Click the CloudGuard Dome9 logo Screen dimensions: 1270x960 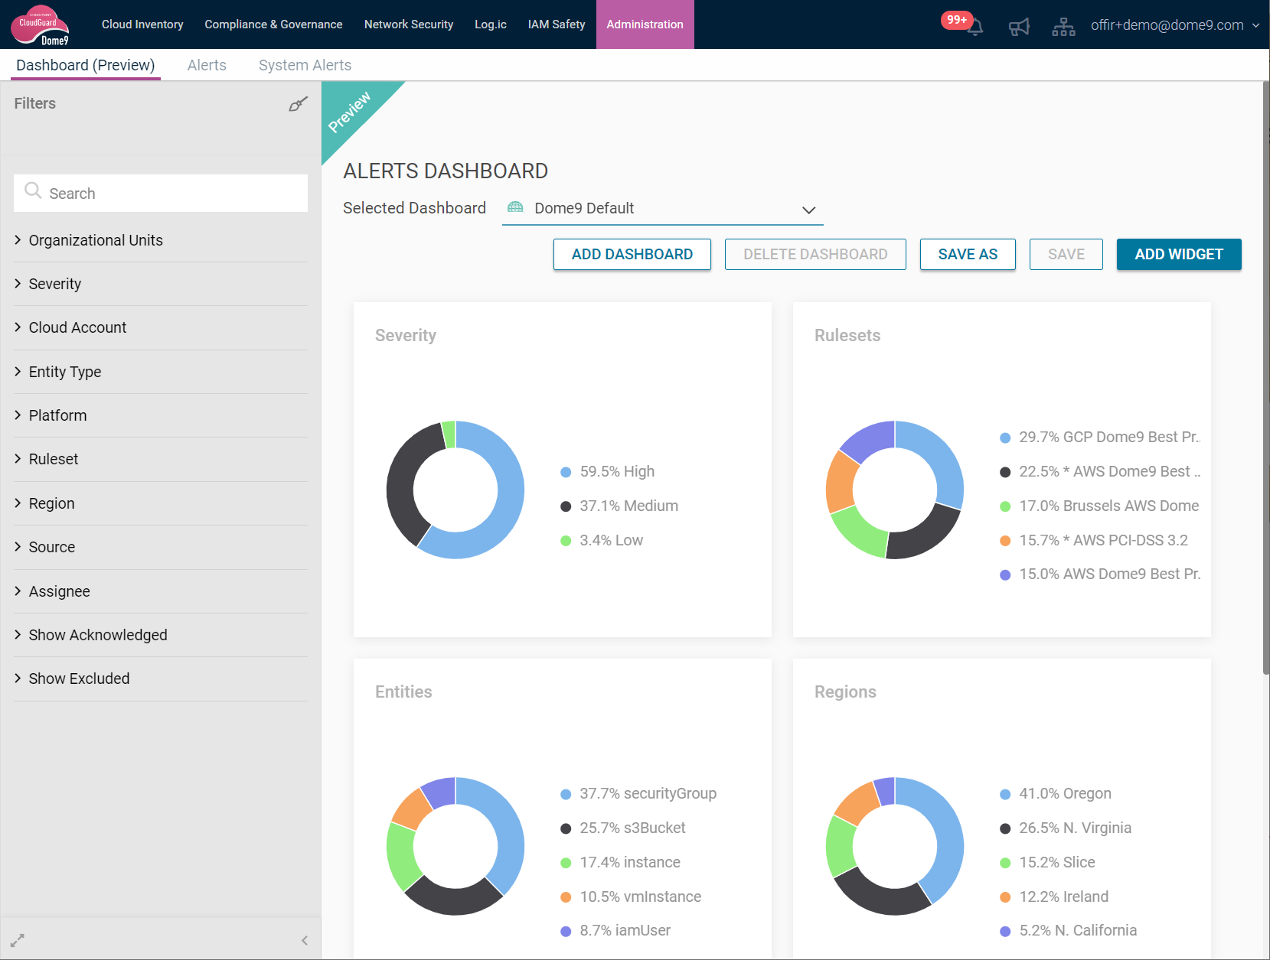[40, 25]
